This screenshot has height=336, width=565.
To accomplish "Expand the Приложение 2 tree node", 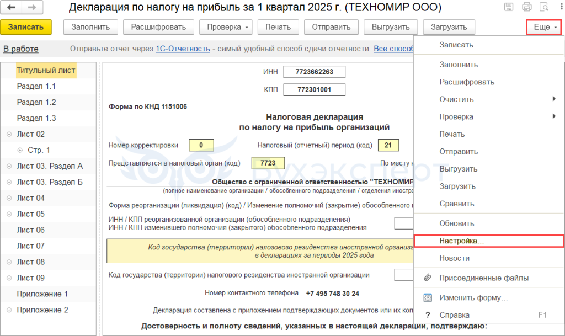I will pos(9,310).
